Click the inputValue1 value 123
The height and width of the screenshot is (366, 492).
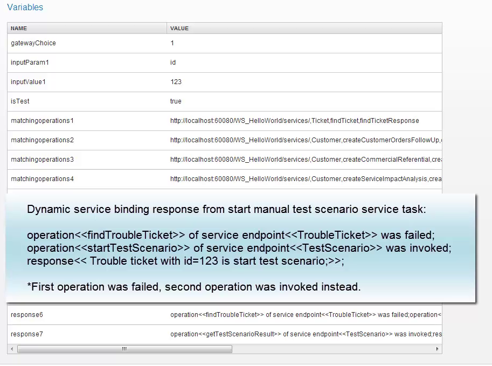[176, 82]
